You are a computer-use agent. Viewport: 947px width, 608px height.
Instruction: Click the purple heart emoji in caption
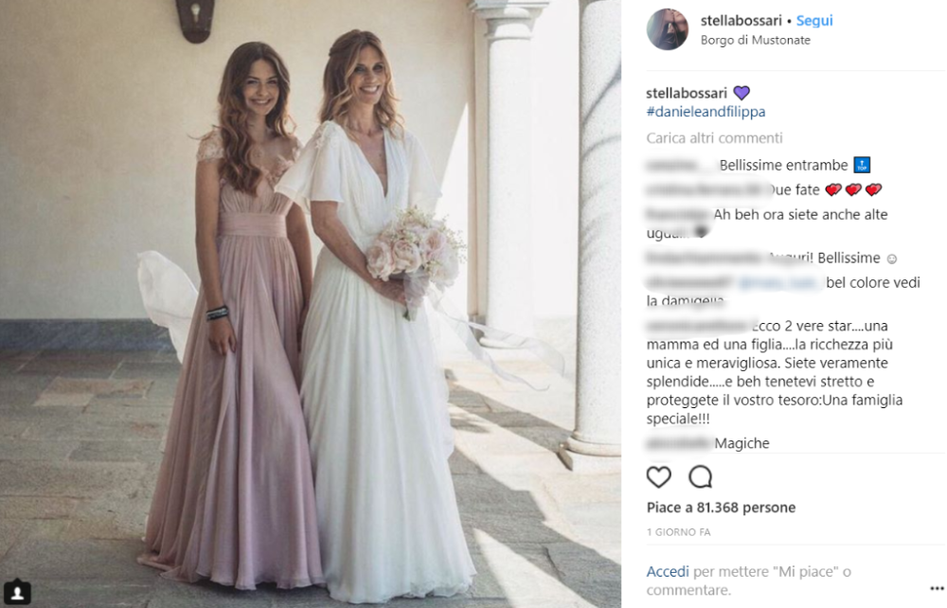(742, 93)
